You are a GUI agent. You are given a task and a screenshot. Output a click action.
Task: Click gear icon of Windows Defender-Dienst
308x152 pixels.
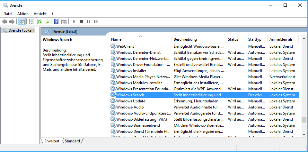(113, 52)
